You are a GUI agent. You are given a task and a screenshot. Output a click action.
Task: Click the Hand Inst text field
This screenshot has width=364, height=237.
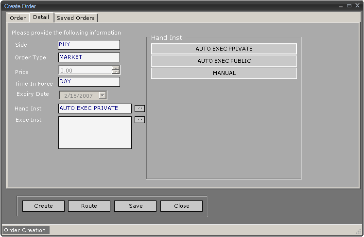click(x=94, y=109)
